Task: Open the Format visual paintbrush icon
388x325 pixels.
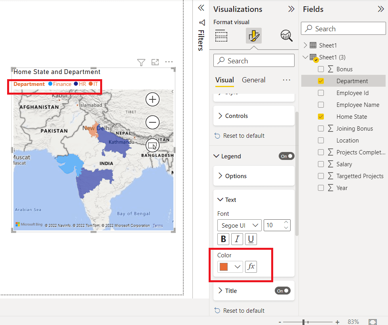Action: (x=253, y=35)
